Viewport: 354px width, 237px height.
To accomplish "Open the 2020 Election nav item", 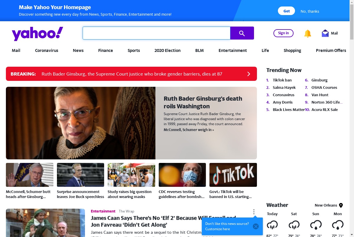I will pos(168,50).
